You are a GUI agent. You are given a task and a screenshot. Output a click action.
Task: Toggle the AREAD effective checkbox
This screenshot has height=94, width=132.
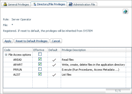[x=40, y=59]
